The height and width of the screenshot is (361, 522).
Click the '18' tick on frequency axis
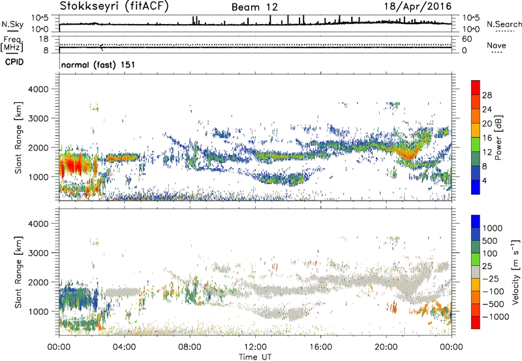44,39
